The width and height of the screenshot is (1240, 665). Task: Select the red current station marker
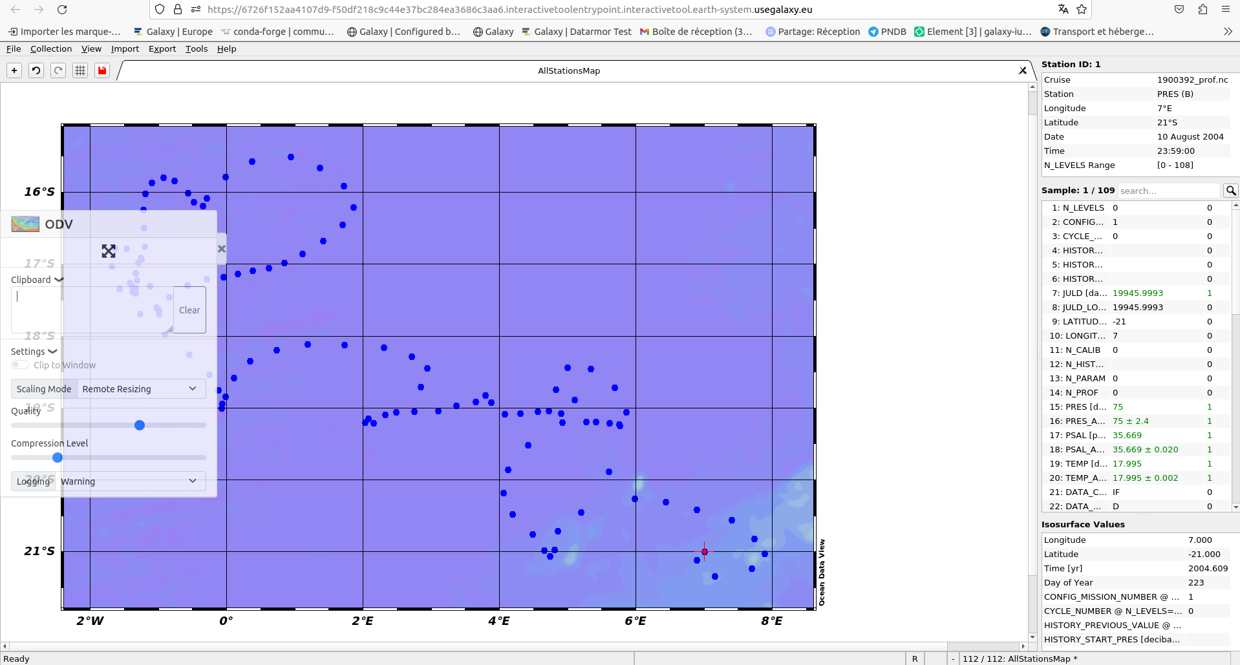point(705,552)
